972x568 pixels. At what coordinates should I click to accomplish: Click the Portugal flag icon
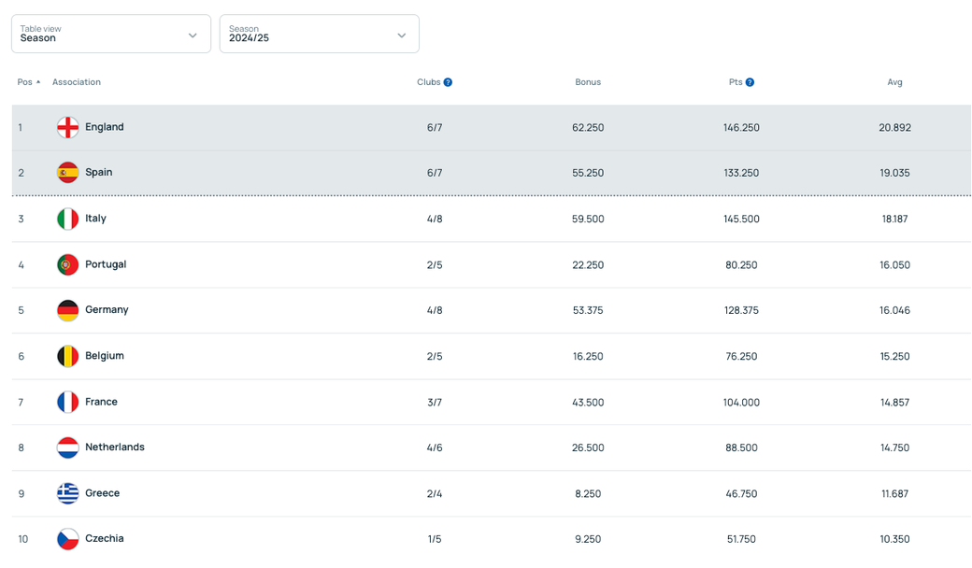click(67, 264)
